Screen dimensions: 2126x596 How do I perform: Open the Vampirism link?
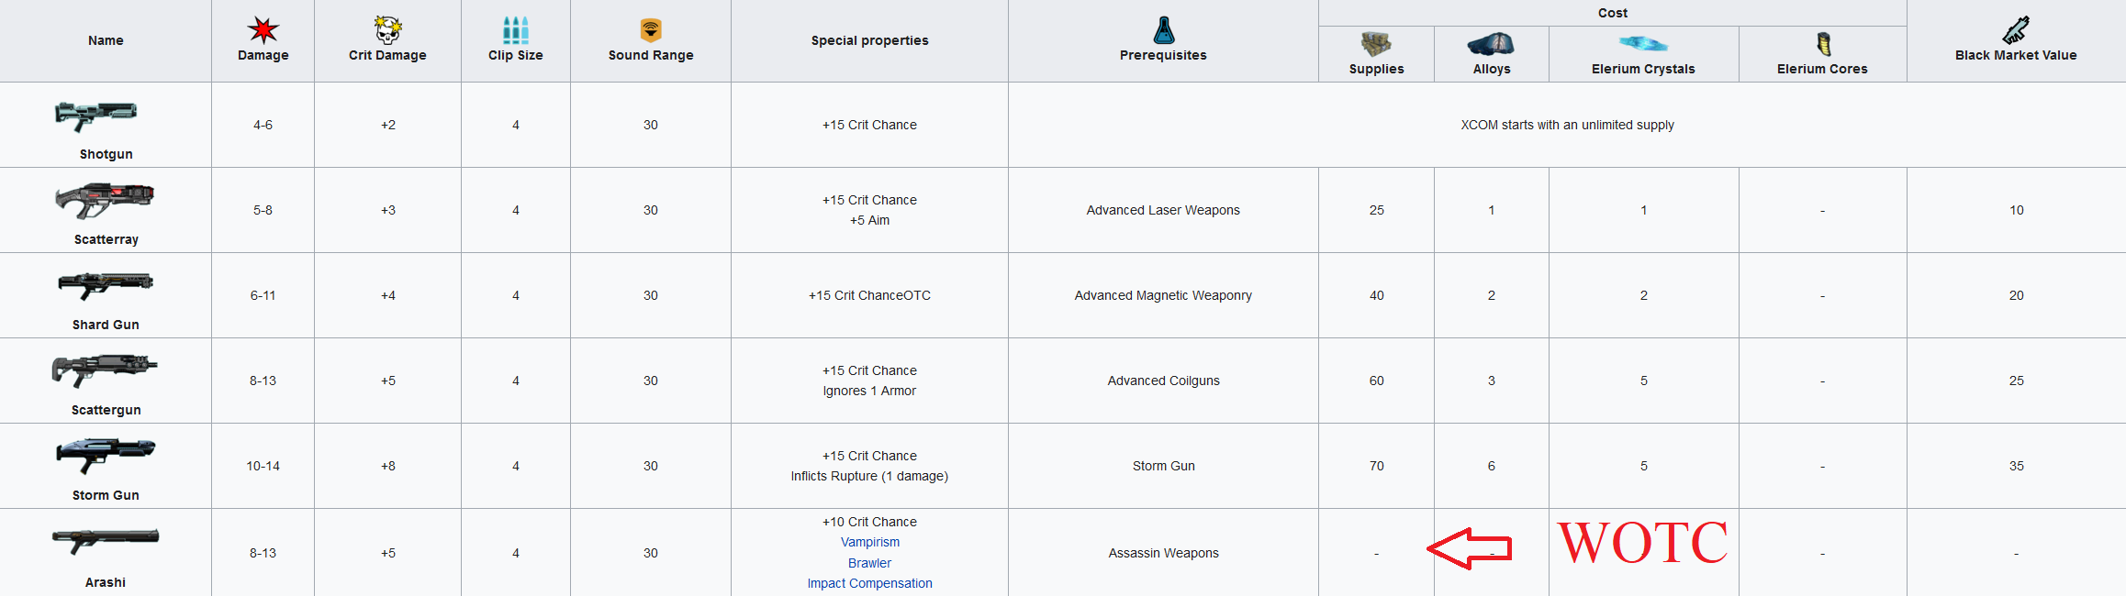pyautogui.click(x=870, y=542)
